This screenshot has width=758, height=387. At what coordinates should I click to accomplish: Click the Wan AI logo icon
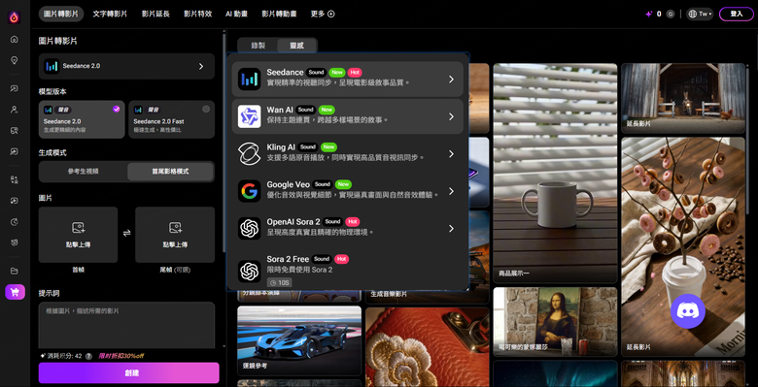[x=250, y=116]
